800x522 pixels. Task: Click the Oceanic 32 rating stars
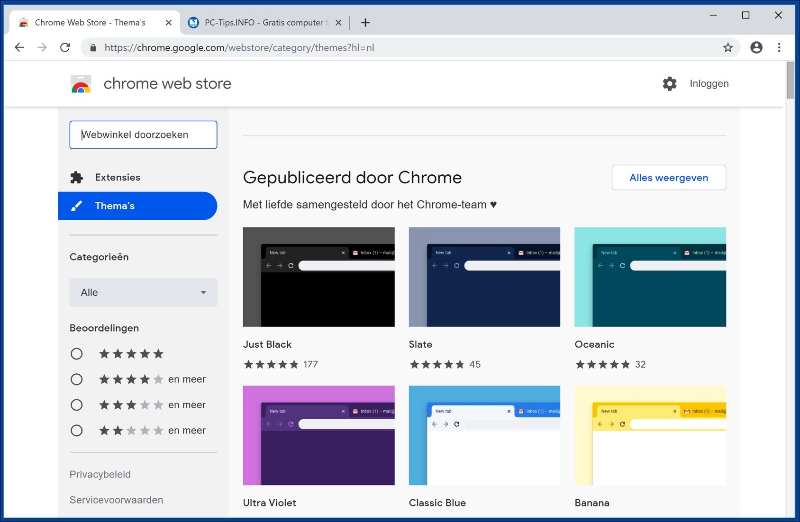tap(603, 364)
